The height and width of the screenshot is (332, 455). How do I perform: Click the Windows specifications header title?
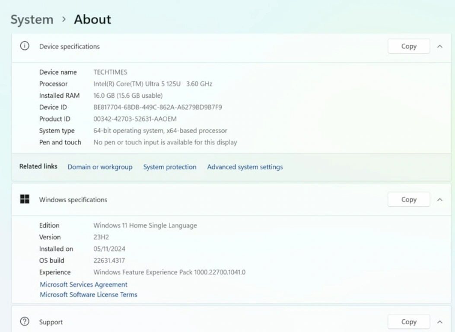[73, 200]
